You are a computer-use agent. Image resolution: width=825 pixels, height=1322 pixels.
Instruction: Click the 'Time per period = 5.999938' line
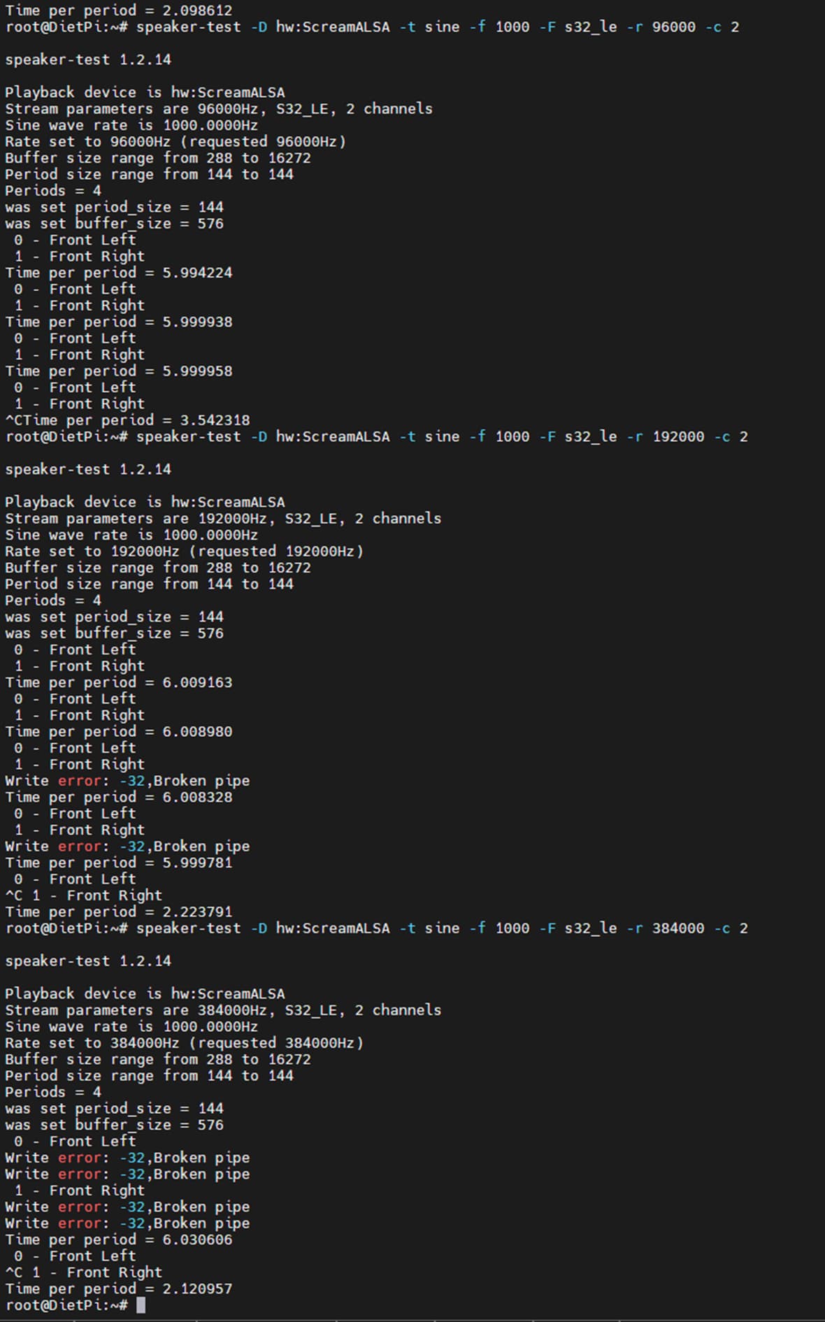pyautogui.click(x=119, y=322)
